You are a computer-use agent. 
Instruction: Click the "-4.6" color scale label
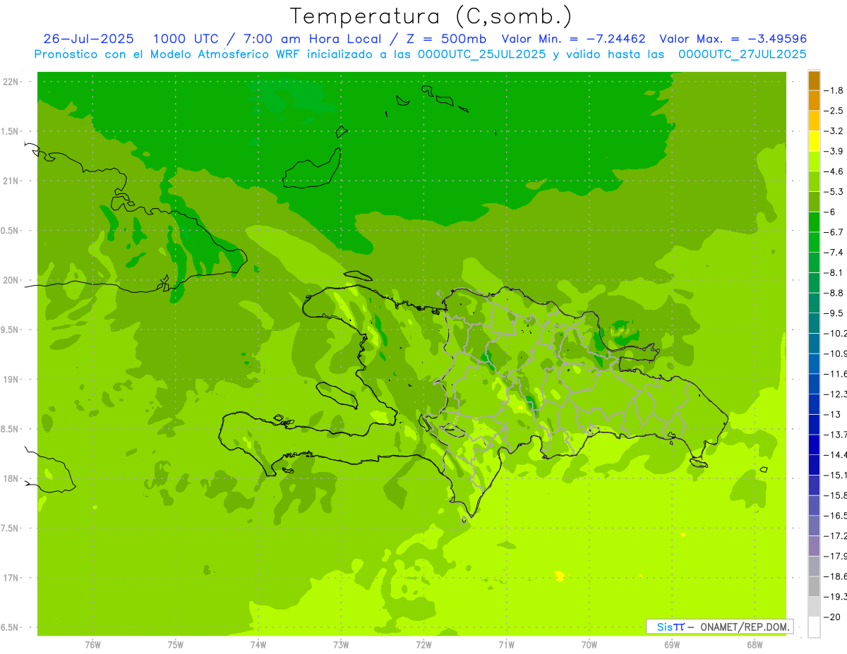(834, 171)
